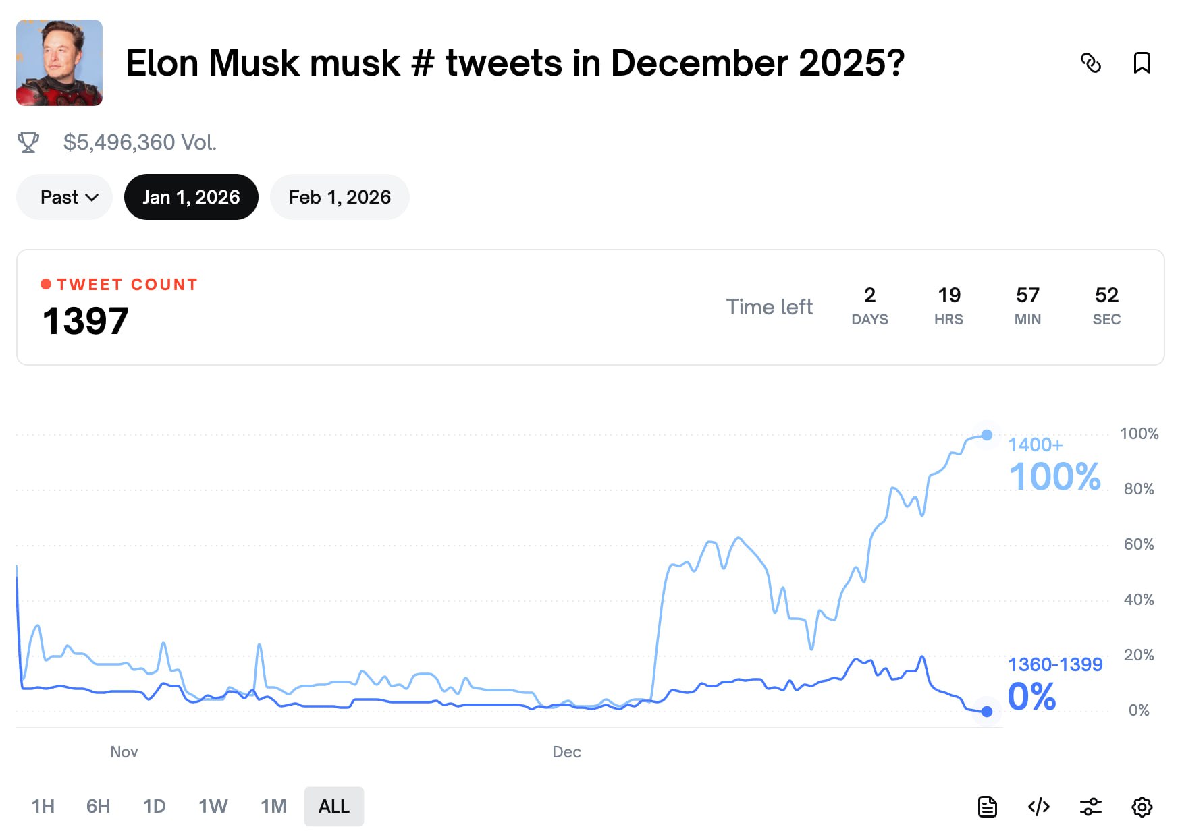Switch to the Feb 1, 2026 tab

click(340, 197)
